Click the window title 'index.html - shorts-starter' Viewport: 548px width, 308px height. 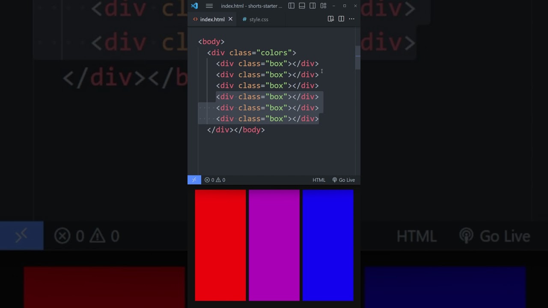252,6
